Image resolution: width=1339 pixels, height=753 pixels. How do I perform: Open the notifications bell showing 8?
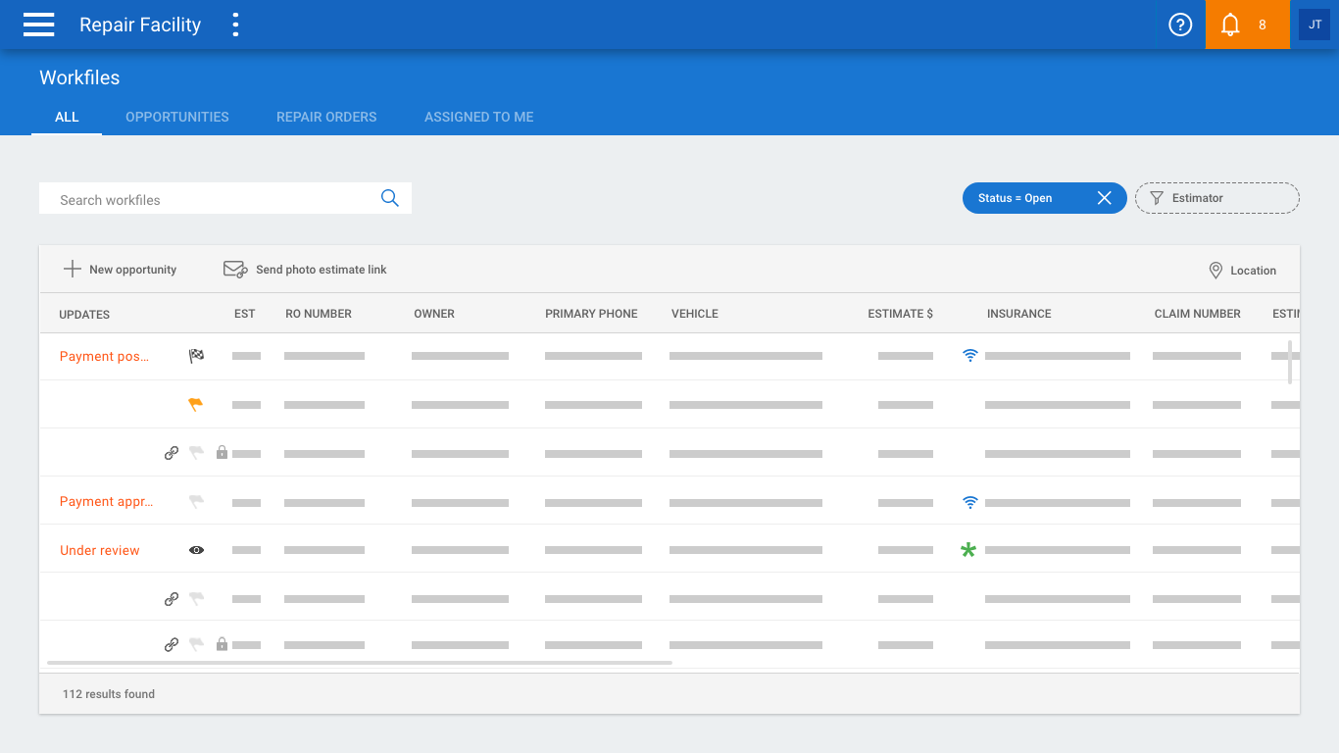[1247, 25]
